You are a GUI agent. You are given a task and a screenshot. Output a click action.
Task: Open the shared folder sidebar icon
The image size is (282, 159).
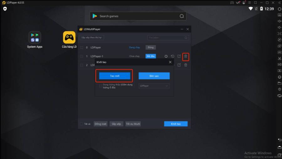(x=279, y=83)
